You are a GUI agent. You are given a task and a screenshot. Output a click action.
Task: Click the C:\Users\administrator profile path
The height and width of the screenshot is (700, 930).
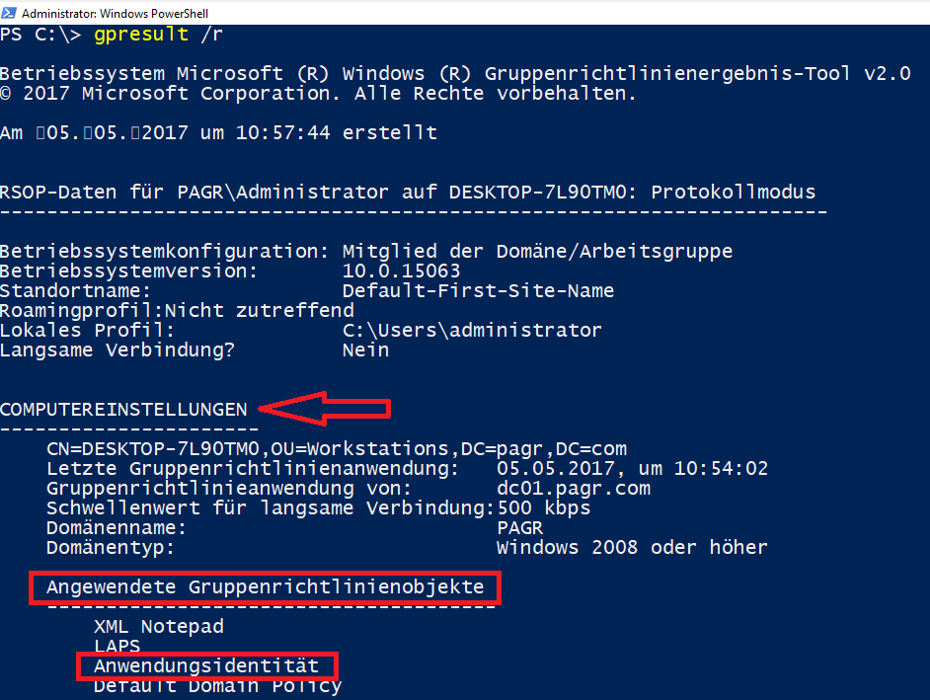(471, 330)
